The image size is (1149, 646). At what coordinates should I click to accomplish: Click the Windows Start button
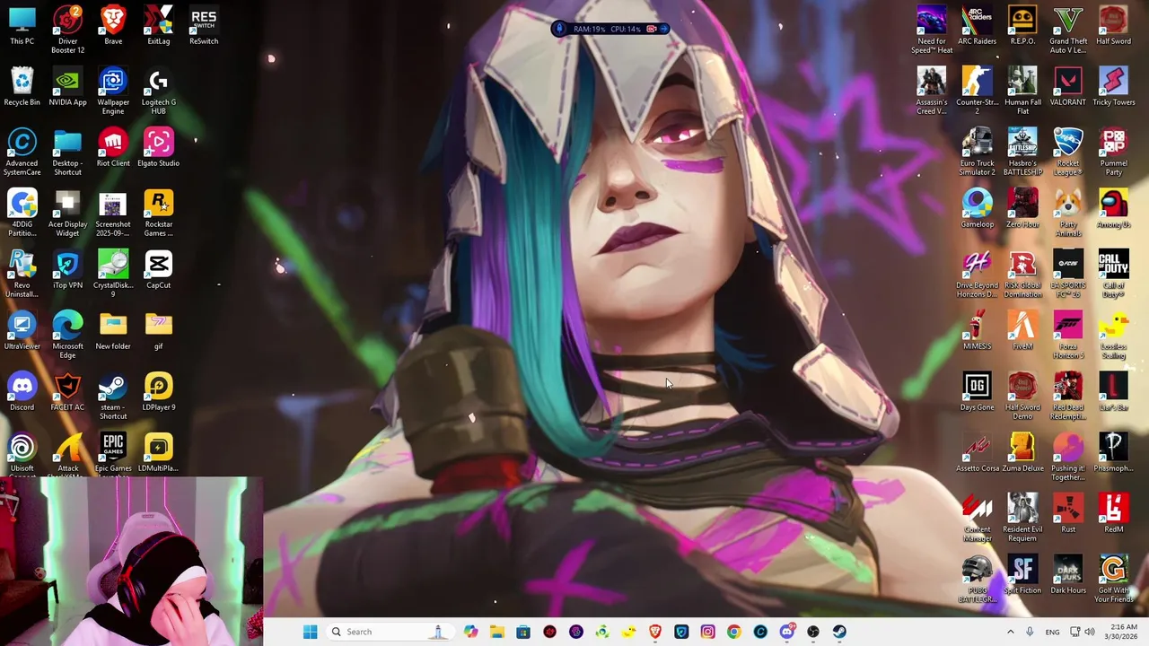pyautogui.click(x=310, y=632)
